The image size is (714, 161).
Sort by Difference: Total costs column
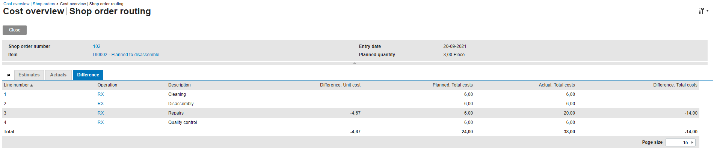[x=675, y=85]
